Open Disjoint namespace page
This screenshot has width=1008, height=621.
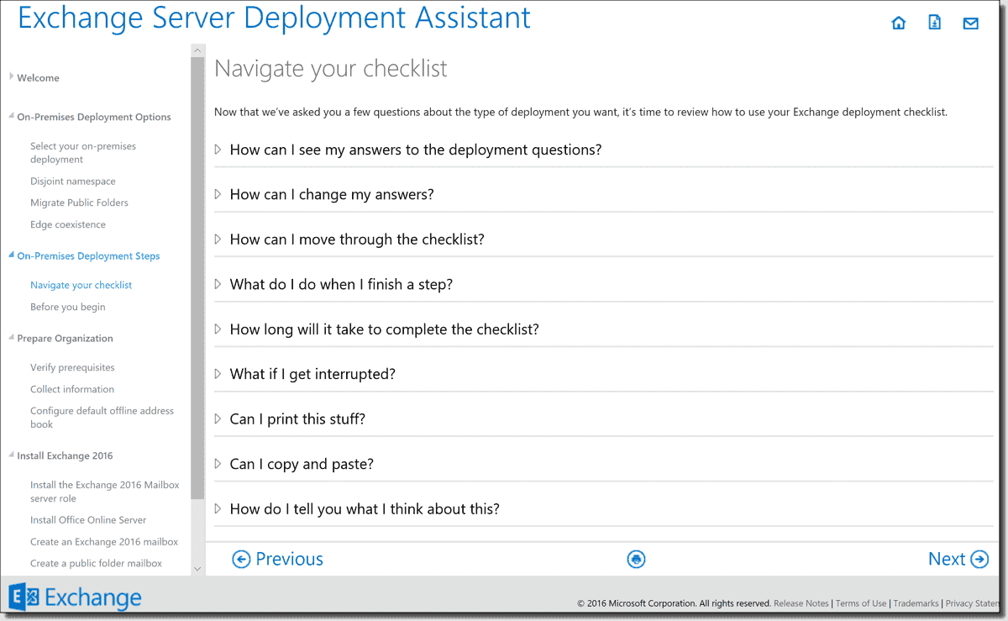(73, 182)
